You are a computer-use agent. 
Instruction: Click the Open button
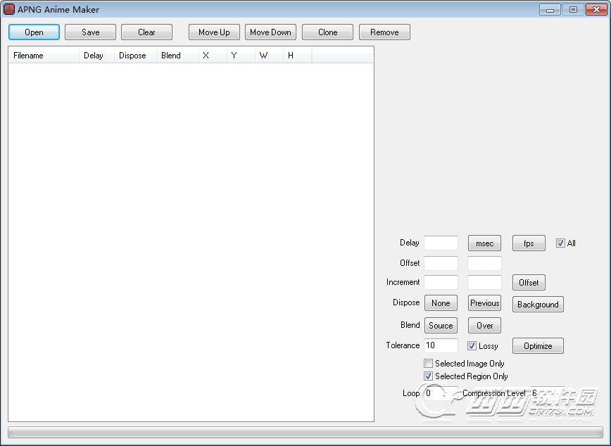[34, 32]
